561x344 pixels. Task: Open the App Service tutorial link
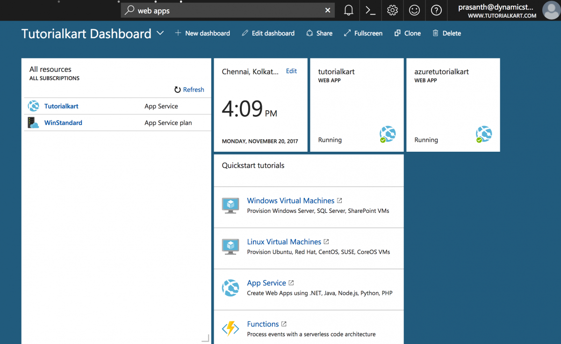(266, 283)
